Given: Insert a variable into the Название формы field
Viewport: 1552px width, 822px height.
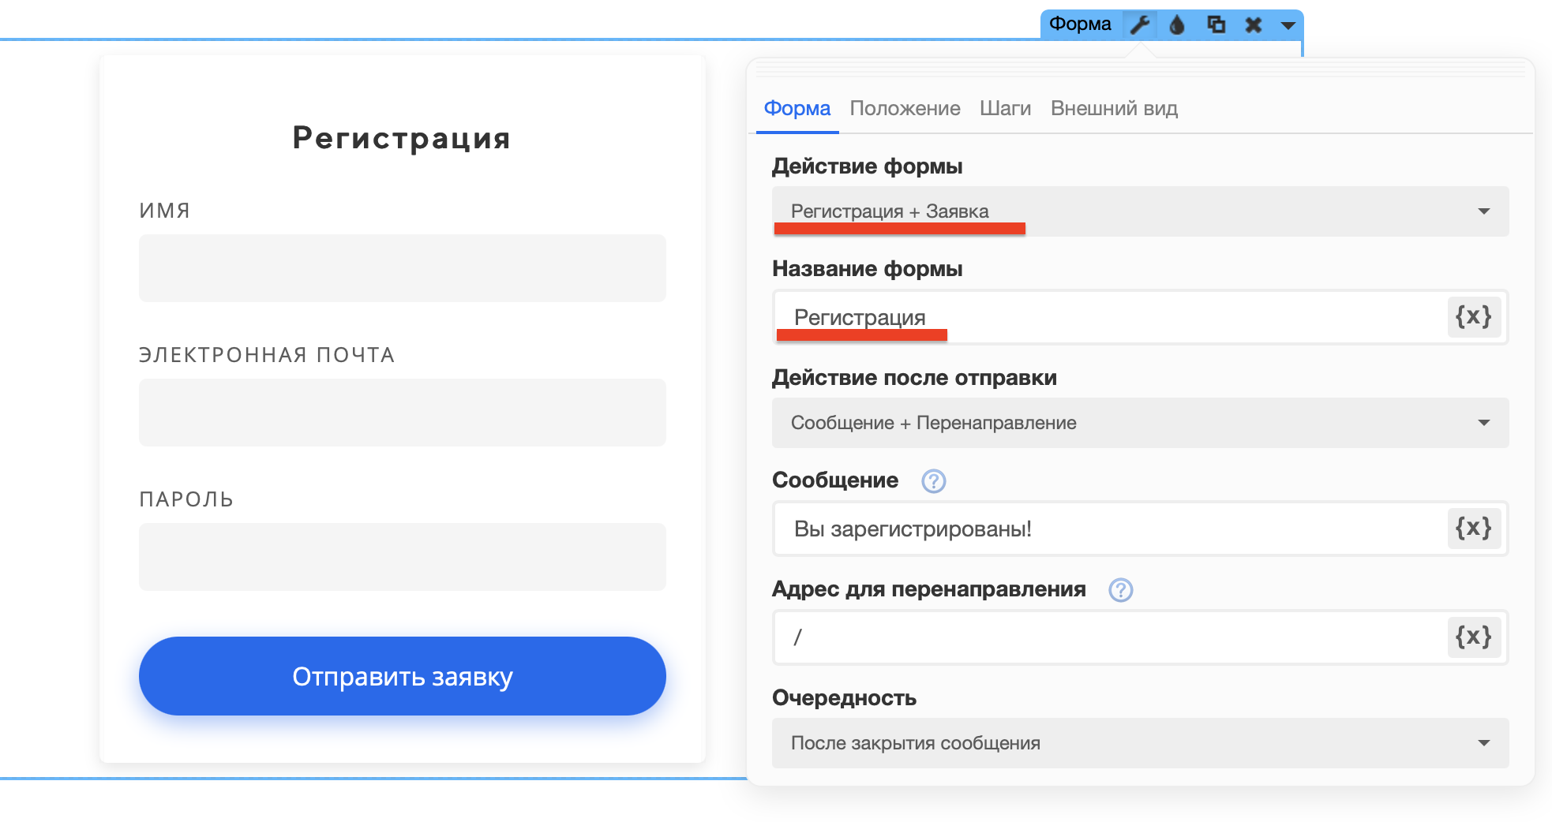Looking at the screenshot, I should click(1474, 317).
